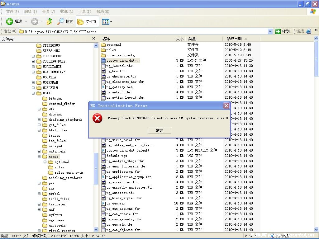Expand the TOLSTACKUP tree folder
The height and width of the screenshot is (239, 319).
(x=33, y=56)
